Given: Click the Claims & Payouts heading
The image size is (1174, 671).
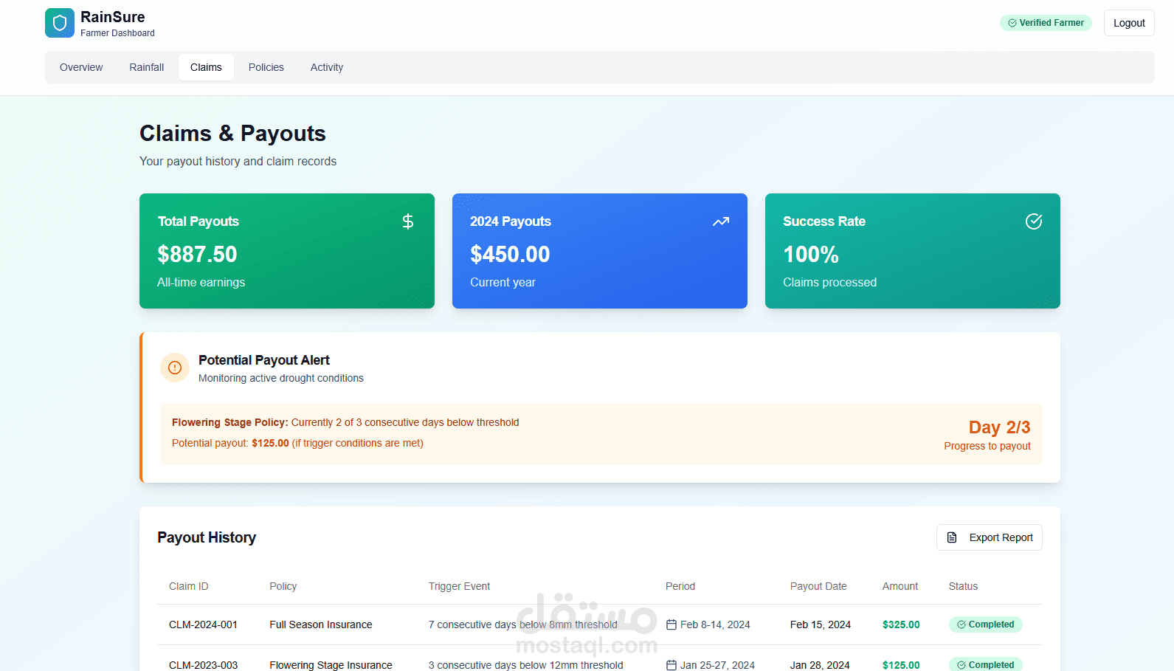Looking at the screenshot, I should coord(232,133).
